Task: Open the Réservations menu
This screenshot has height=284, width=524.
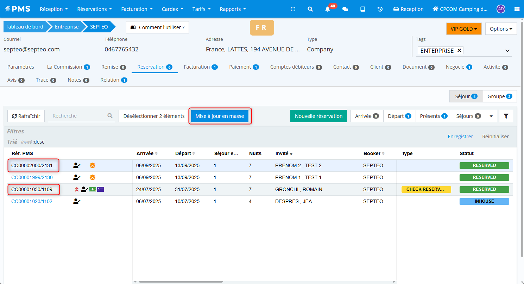Action: [94, 9]
